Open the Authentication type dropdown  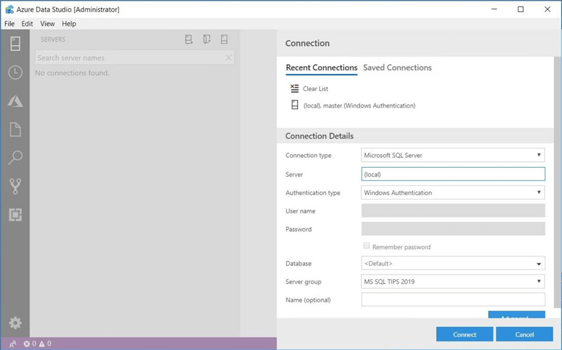(453, 193)
